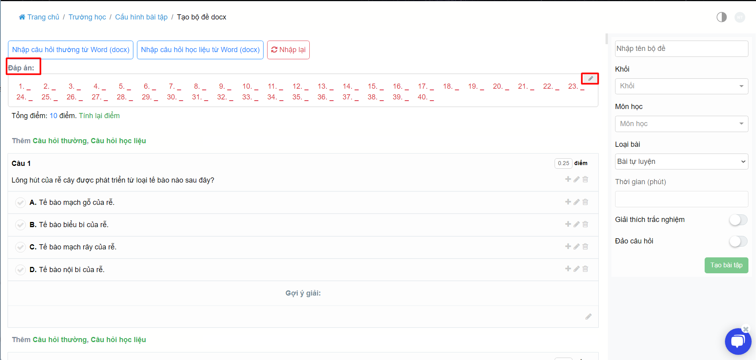Delete the Câu 1 question using trash icon
Image resolution: width=756 pixels, height=360 pixels.
[585, 179]
